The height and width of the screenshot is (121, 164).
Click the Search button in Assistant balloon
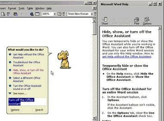[x=39, y=110]
